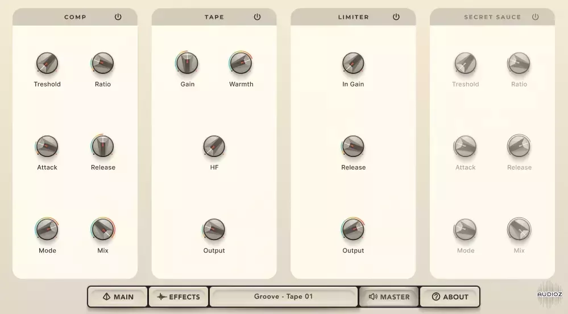568x314 pixels.
Task: Open the MASTER tab
Action: click(x=389, y=296)
